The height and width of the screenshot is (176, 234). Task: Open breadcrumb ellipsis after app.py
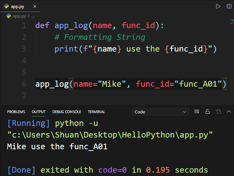33,16
